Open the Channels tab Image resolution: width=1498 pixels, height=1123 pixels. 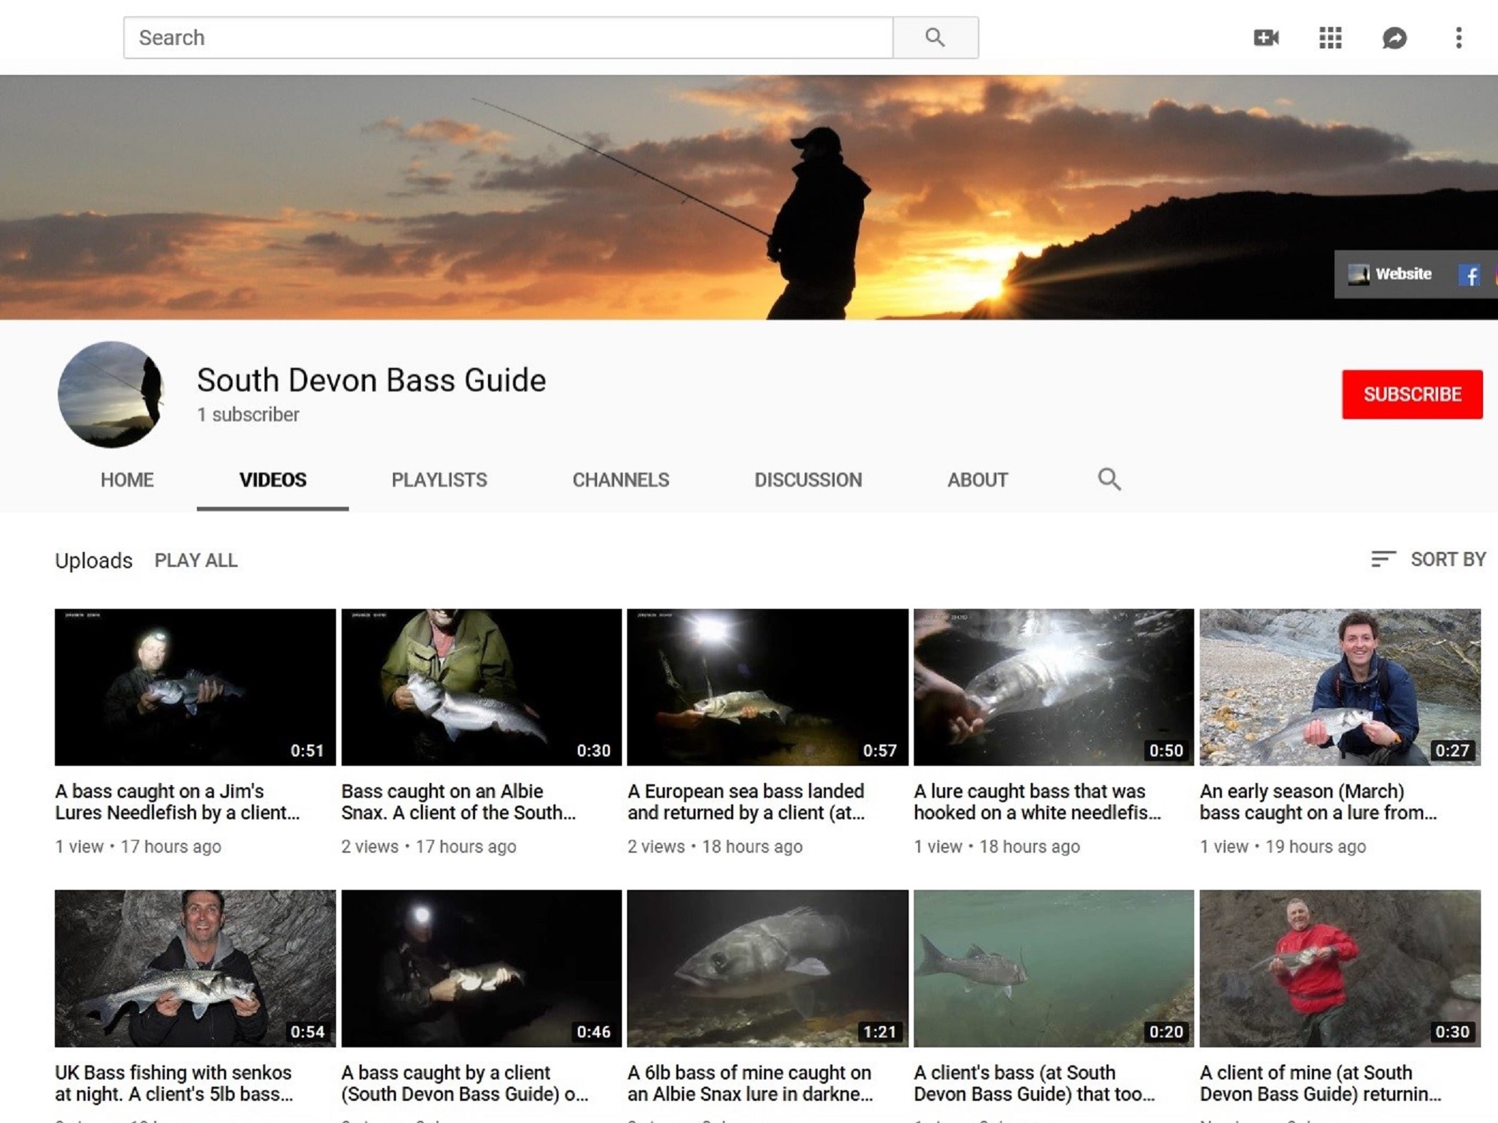point(621,480)
